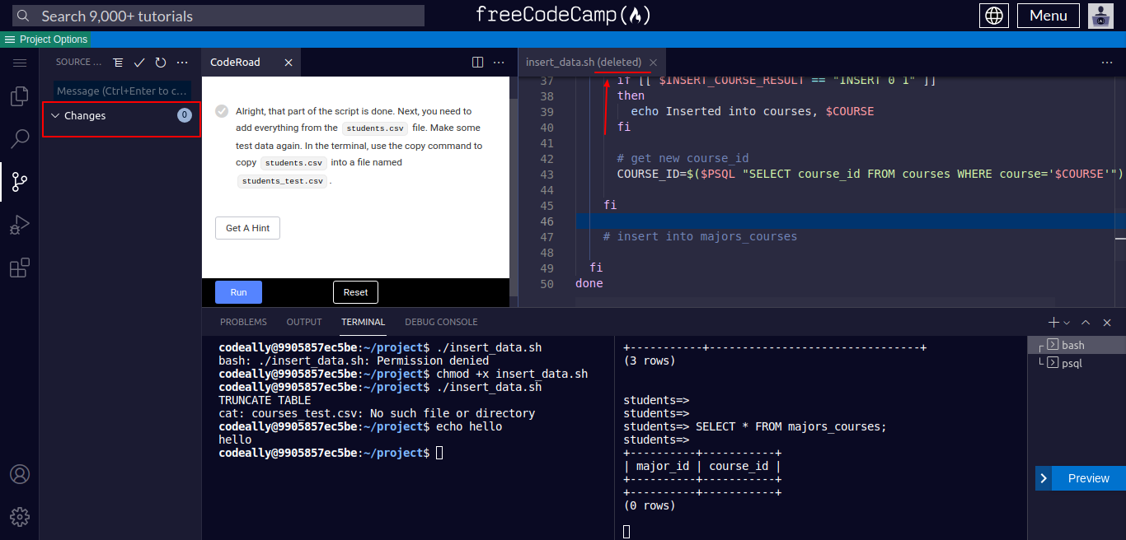The height and width of the screenshot is (540, 1126).
Task: Open the split editor icon next to CodeRoad
Action: click(477, 62)
